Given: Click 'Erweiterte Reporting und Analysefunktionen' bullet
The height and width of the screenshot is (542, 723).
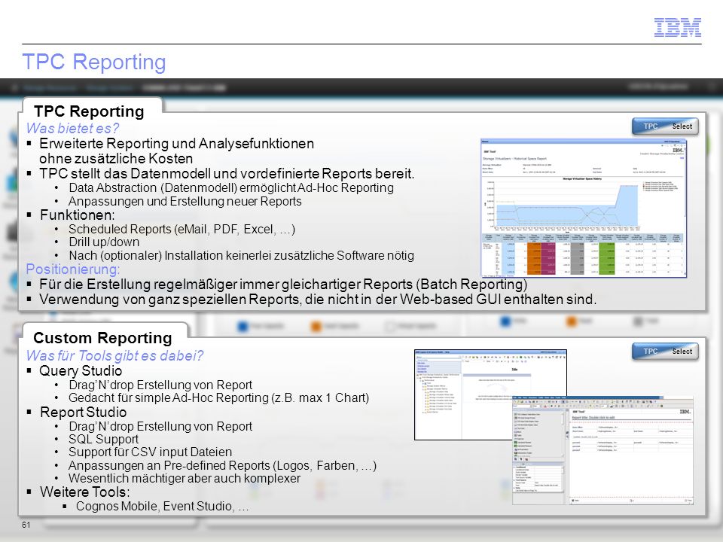Looking at the screenshot, I should coord(176,143).
